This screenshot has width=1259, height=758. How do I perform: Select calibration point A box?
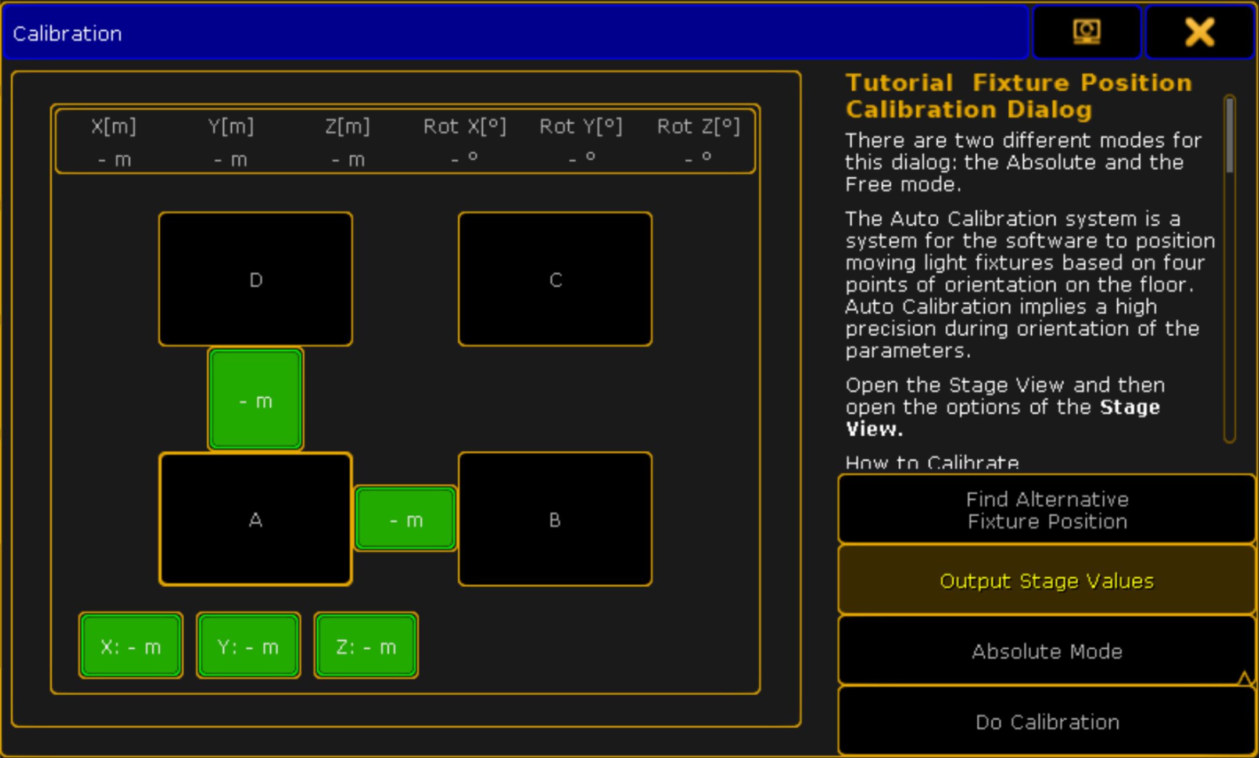click(256, 519)
